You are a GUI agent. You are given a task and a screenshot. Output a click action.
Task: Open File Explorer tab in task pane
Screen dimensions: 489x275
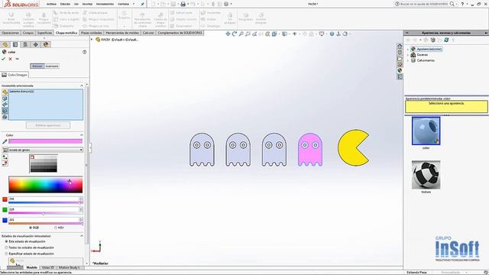(400, 58)
